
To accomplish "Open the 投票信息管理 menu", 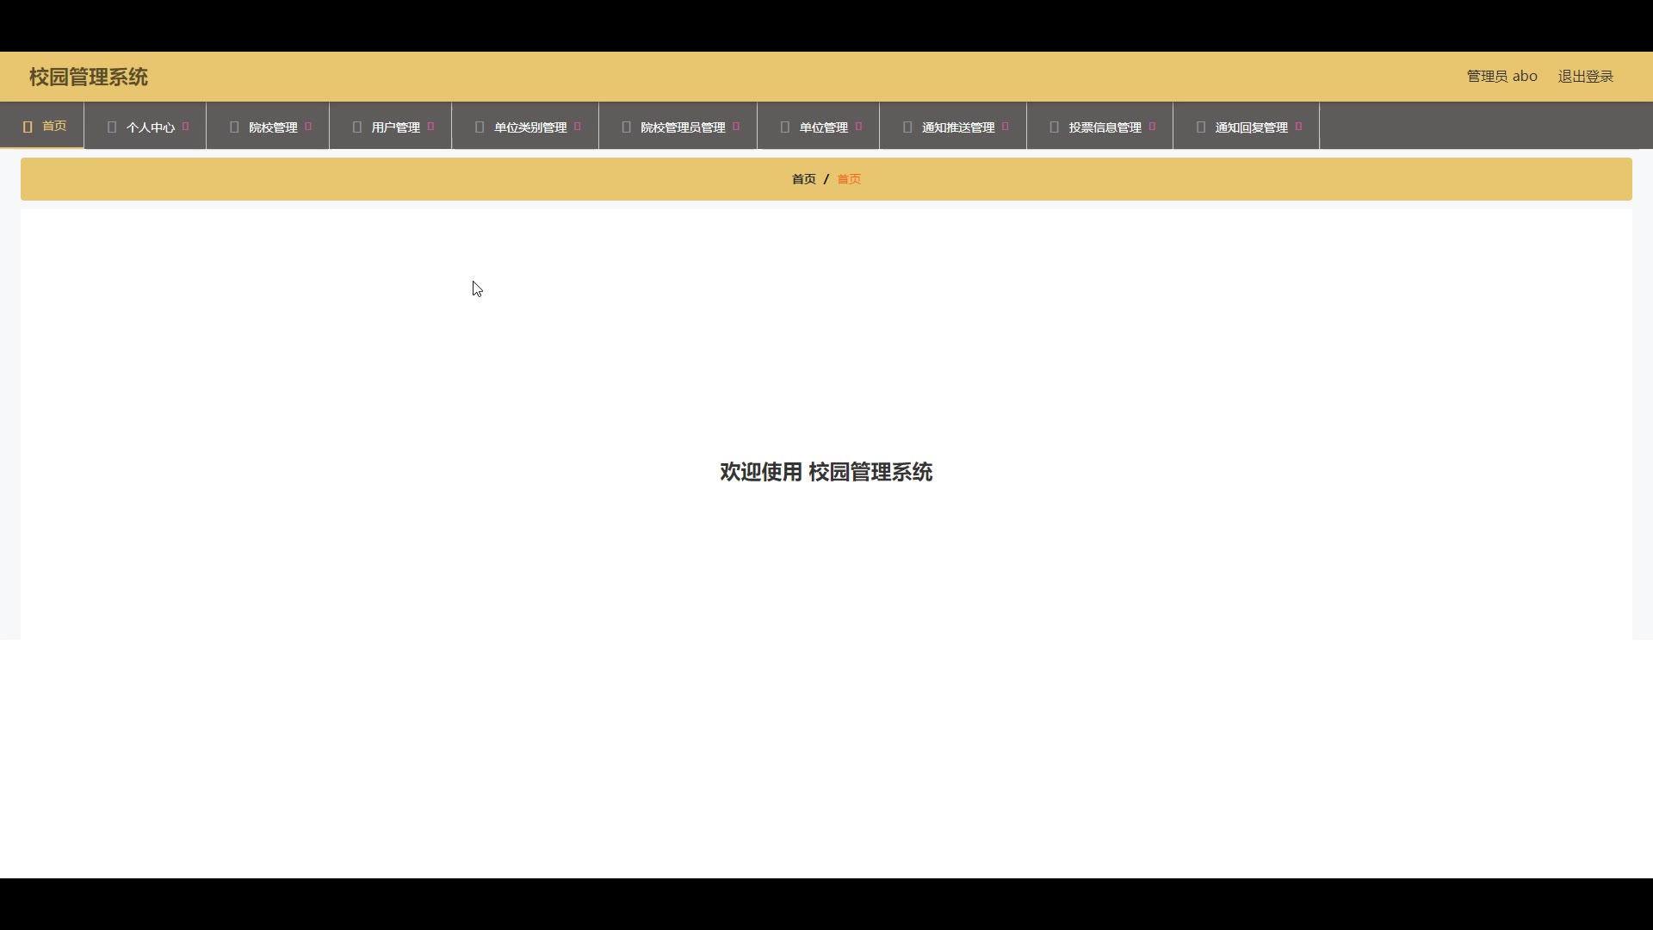I will click(1100, 127).
